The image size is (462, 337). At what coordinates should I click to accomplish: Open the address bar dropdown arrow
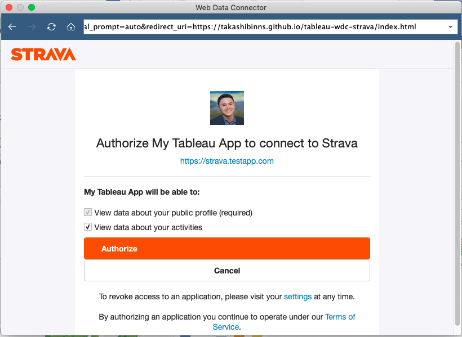450,27
